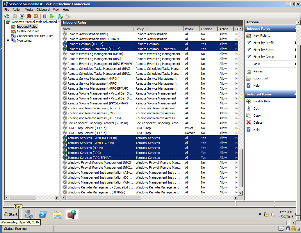Select Terminal Services (NP-In) rule
Screen dimensions: 301x233
tap(150, 148)
